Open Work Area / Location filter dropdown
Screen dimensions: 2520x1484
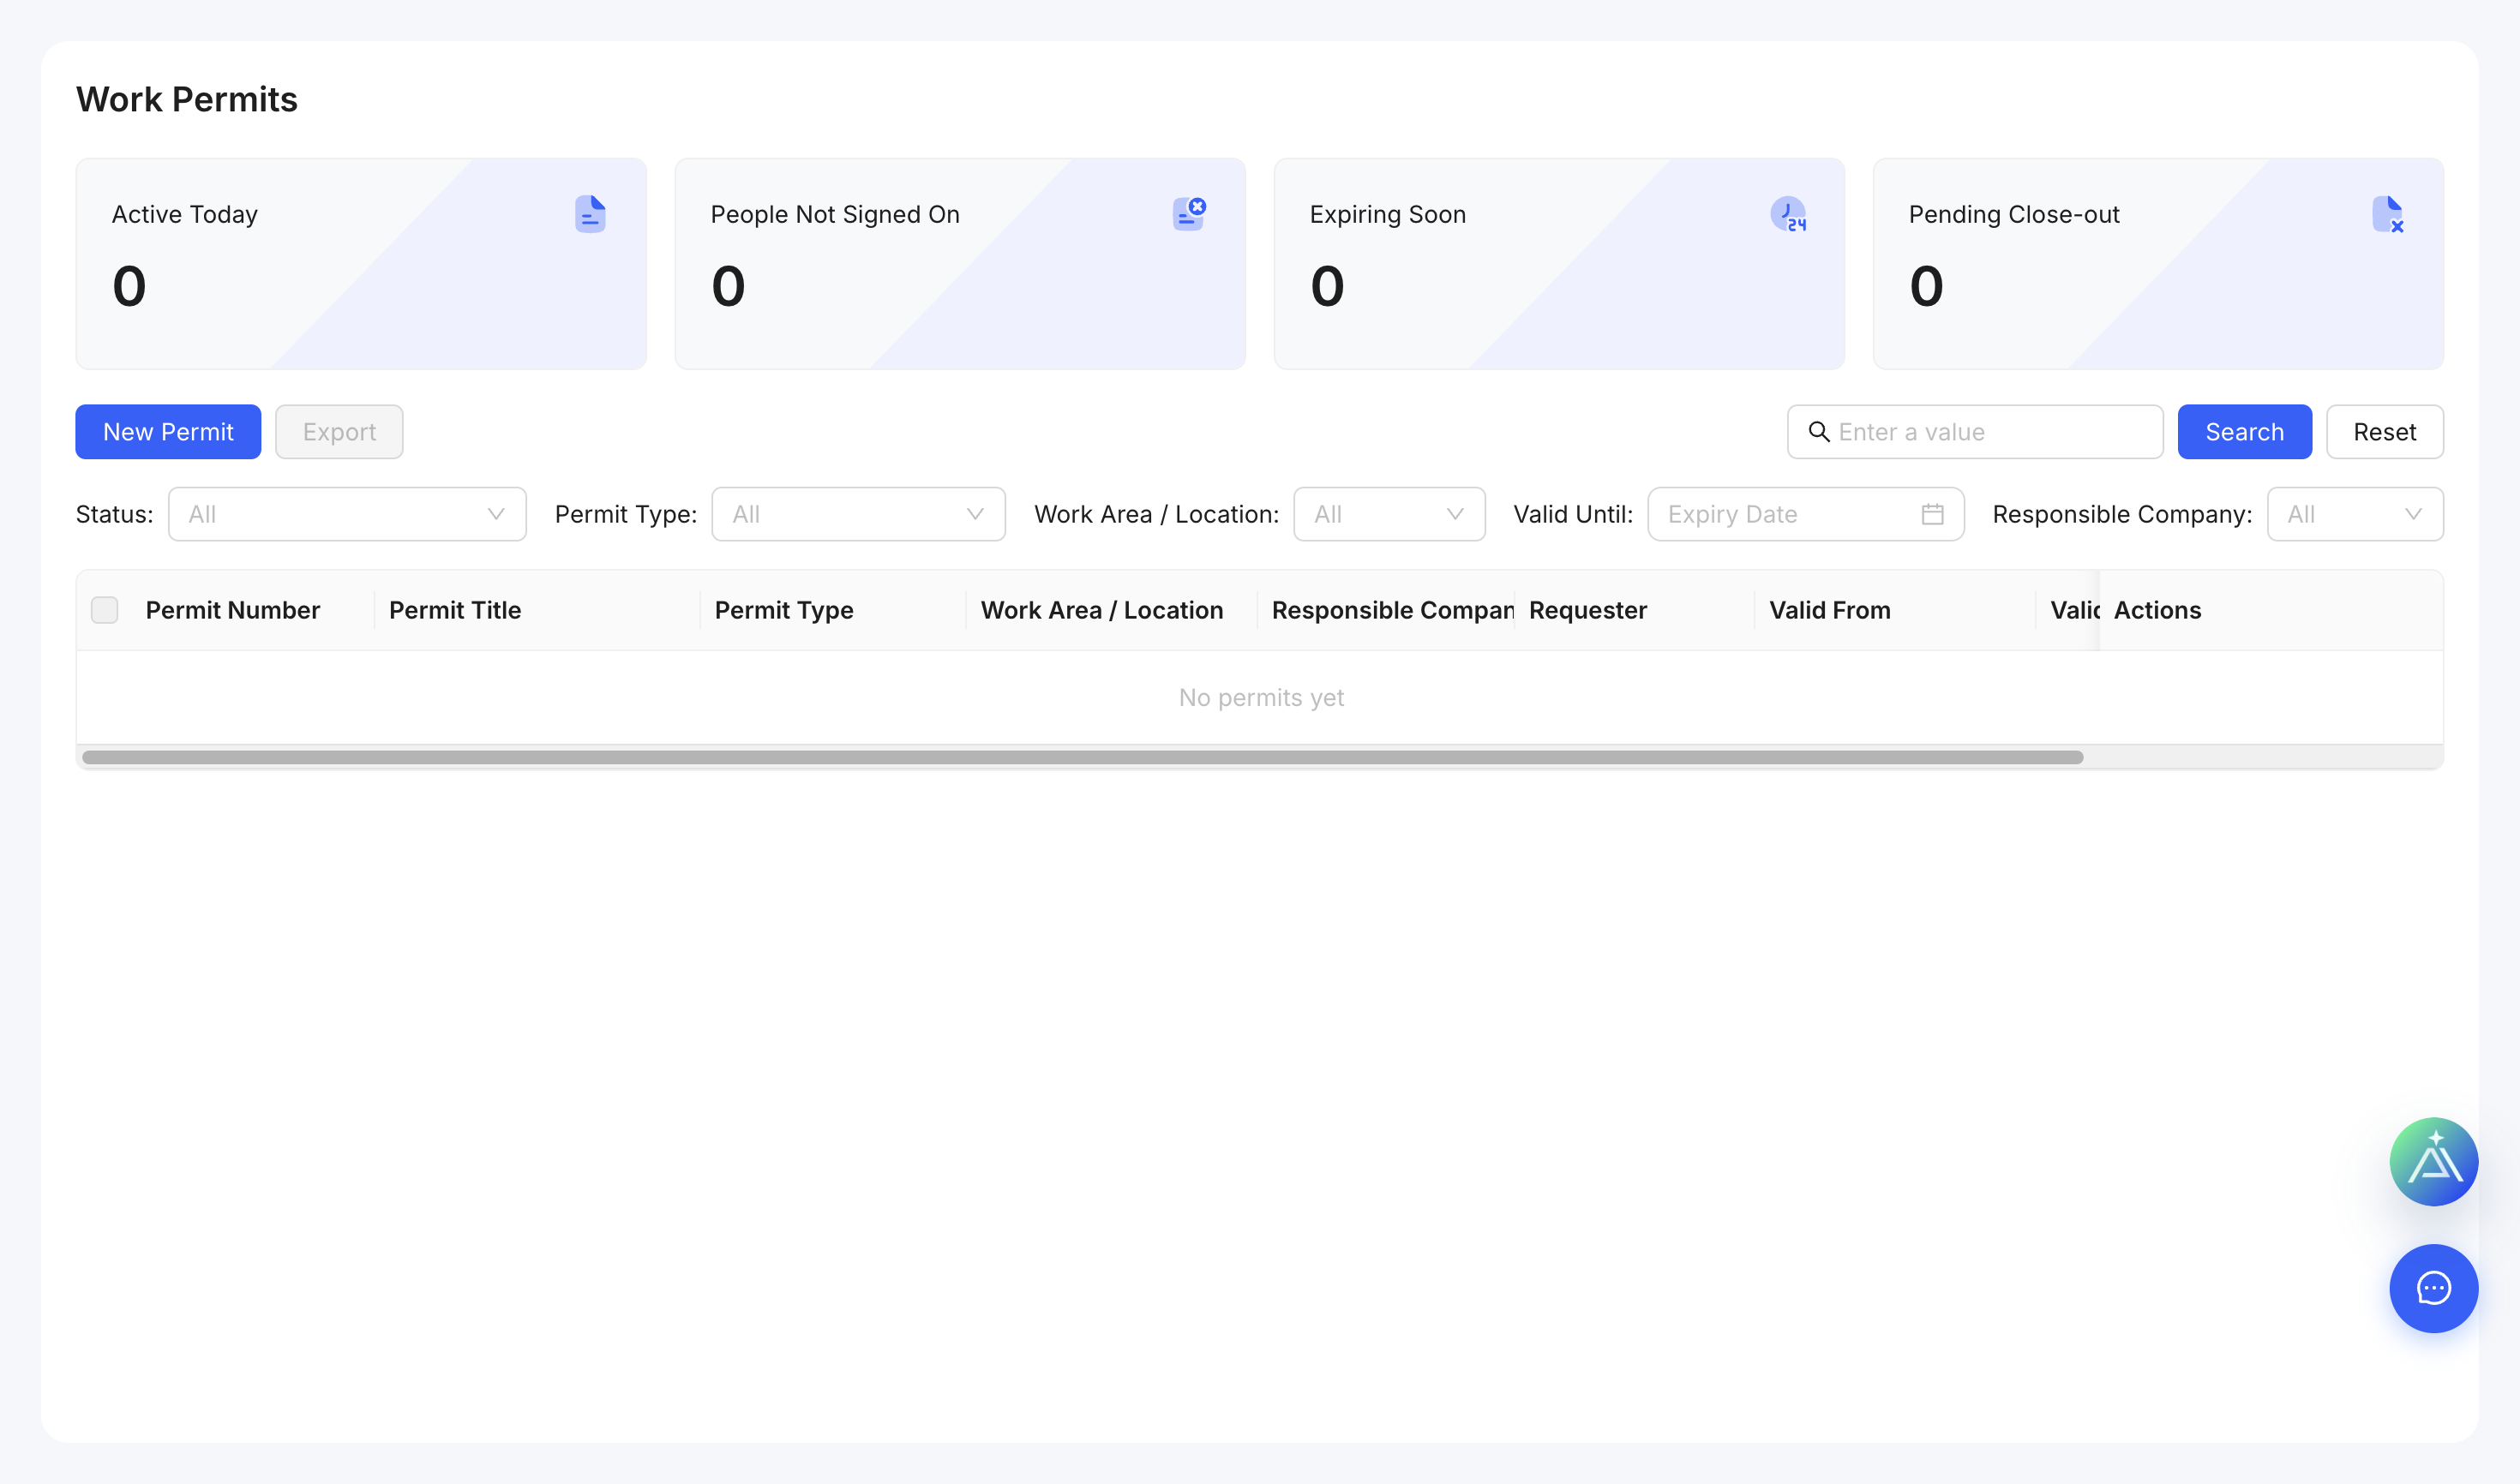[1389, 514]
